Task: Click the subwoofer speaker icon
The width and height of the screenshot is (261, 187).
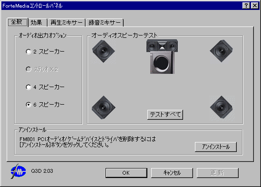Action: click(x=162, y=62)
